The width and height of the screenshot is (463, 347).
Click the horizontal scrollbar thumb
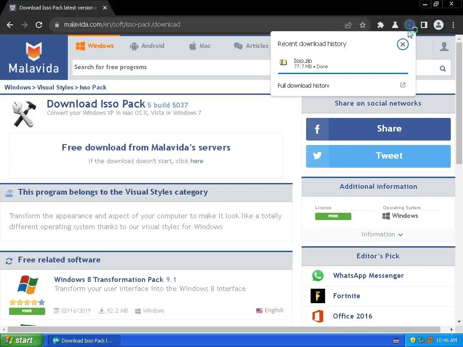pos(223,329)
